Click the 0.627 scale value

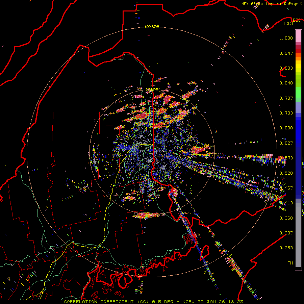pyautogui.click(x=286, y=143)
